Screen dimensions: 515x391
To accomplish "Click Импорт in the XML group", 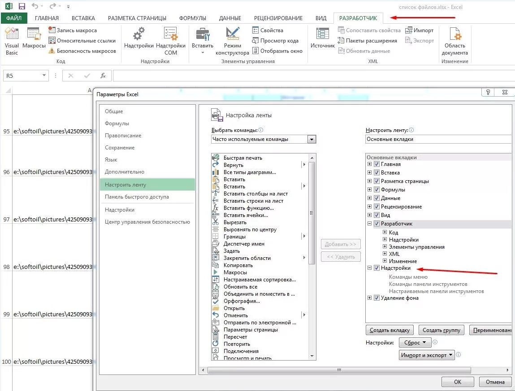I will pyautogui.click(x=420, y=30).
